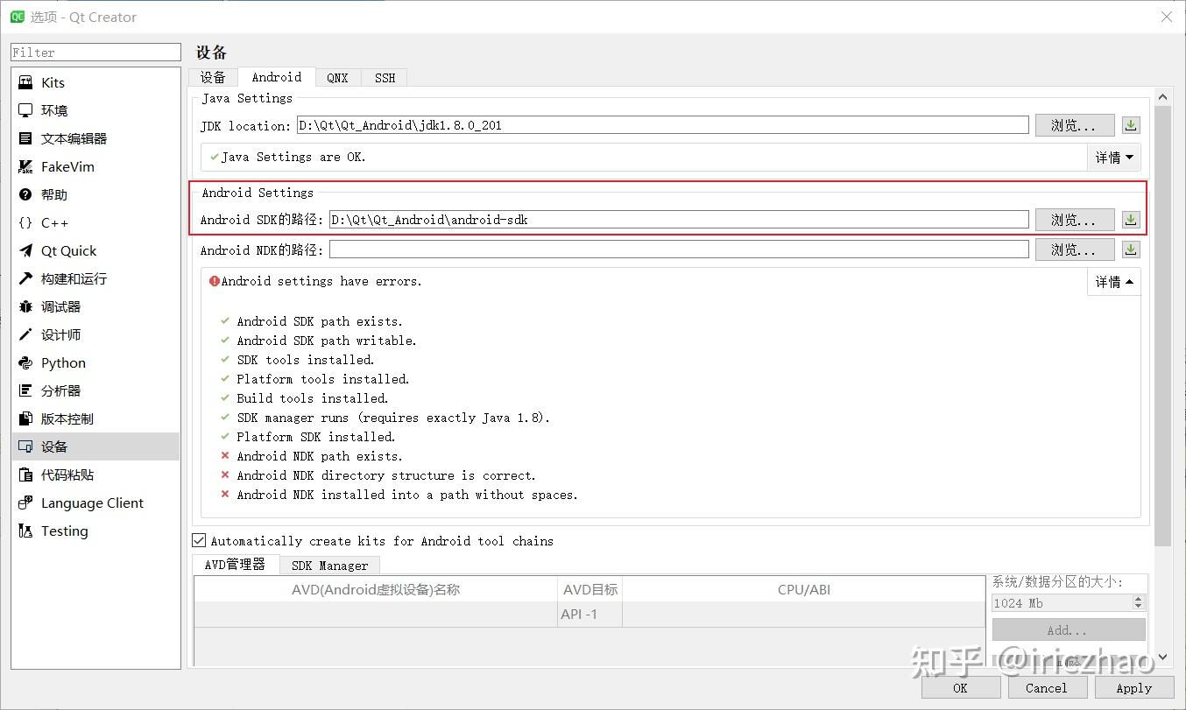This screenshot has width=1186, height=710.
Task: Click 'Platform tools installed.' status line
Action: pos(323,379)
